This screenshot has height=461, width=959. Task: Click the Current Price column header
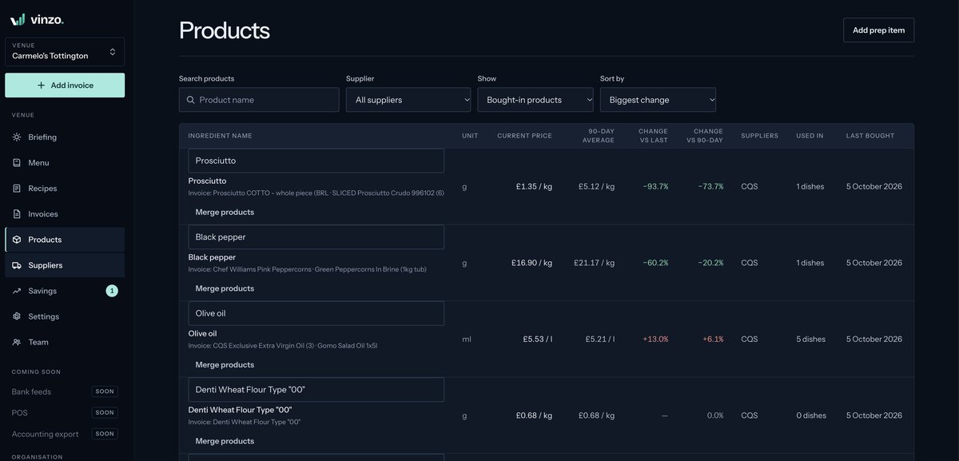[524, 136]
